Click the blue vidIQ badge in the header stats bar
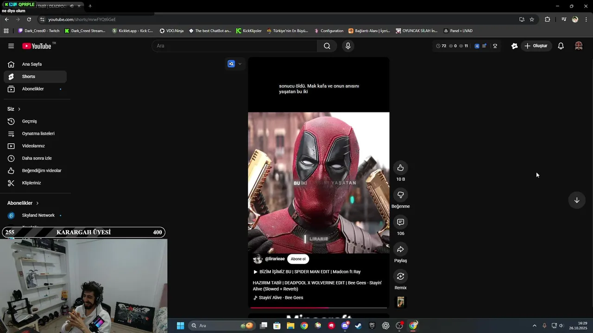The height and width of the screenshot is (333, 593). (x=477, y=46)
